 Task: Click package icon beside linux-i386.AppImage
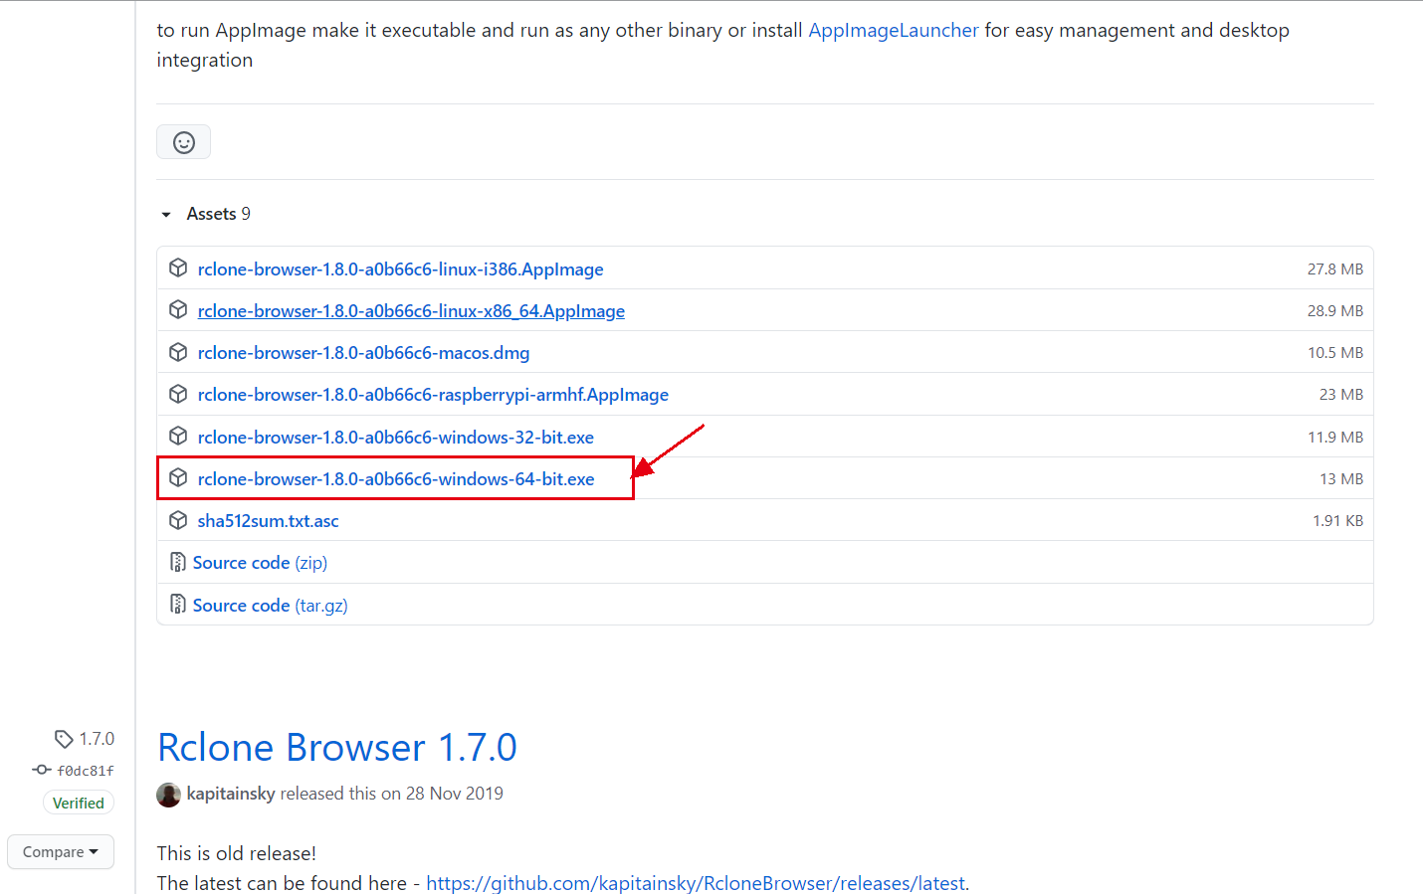pyautogui.click(x=178, y=268)
